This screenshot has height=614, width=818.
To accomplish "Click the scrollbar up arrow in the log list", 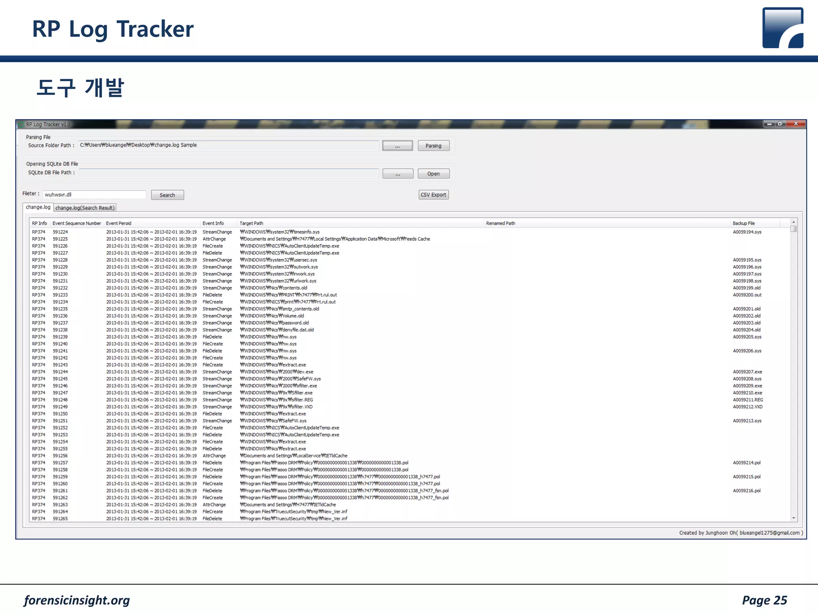I will [x=794, y=222].
